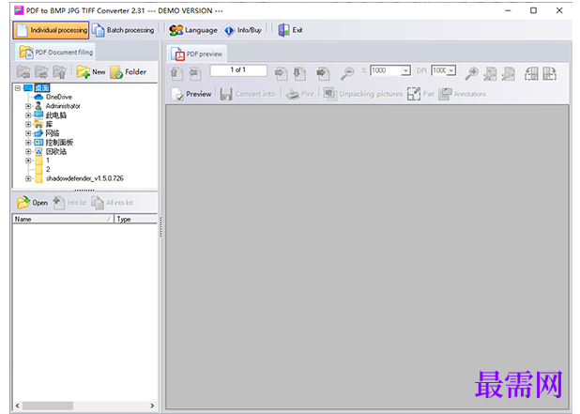This screenshot has height=414, width=580.
Task: Rotate page counterclockwise with rotate-left icon
Action: click(531, 73)
